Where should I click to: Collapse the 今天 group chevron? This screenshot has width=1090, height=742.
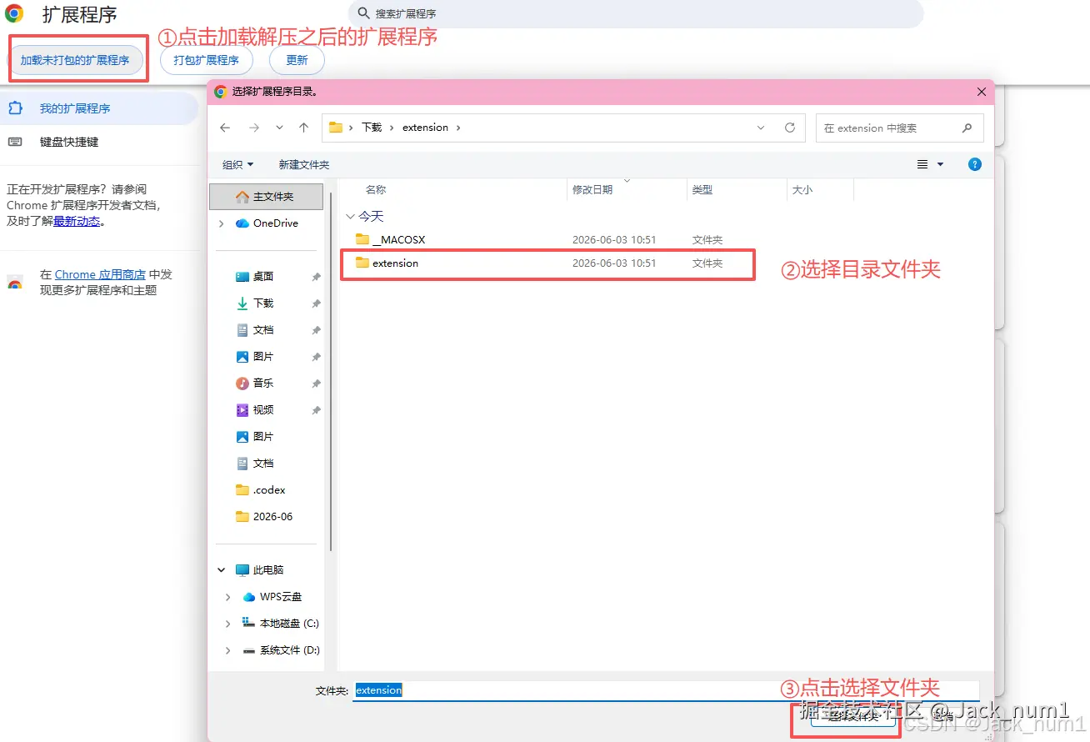click(x=350, y=217)
